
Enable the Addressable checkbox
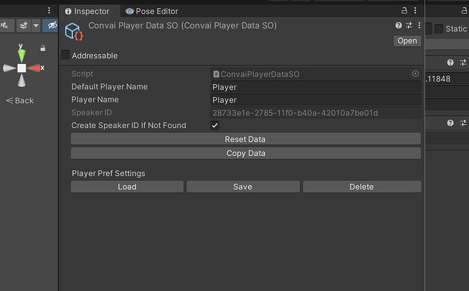(65, 55)
